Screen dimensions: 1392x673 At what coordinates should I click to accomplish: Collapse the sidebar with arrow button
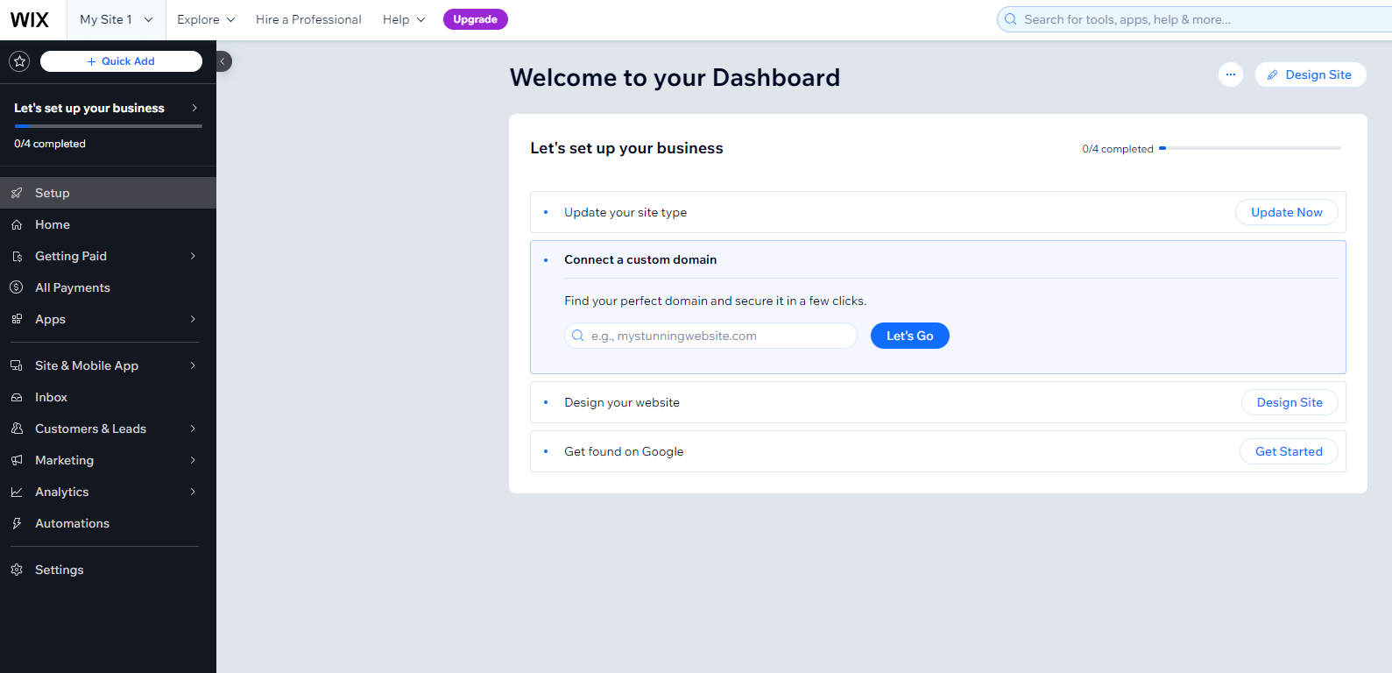pos(223,61)
